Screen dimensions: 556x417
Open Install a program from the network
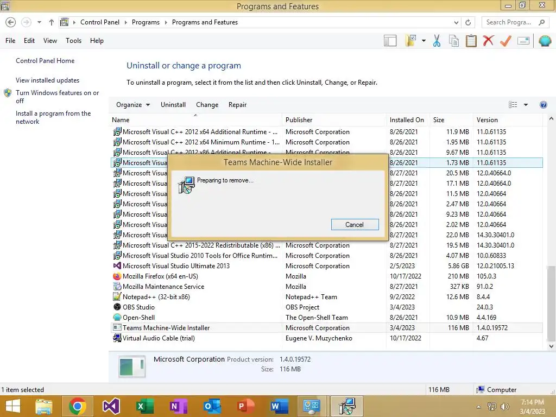(x=53, y=117)
